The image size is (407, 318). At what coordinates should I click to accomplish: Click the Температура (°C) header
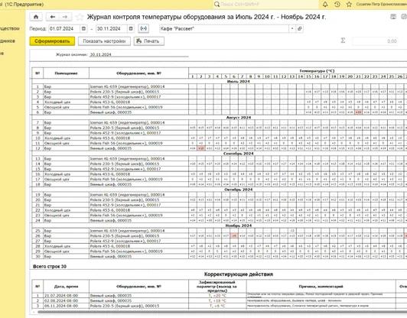pos(317,71)
